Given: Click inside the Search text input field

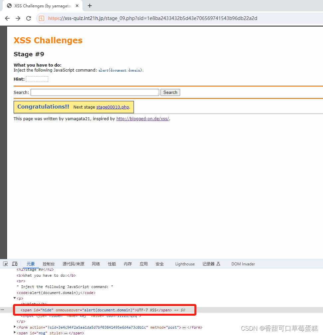Looking at the screenshot, I should click(x=94, y=92).
